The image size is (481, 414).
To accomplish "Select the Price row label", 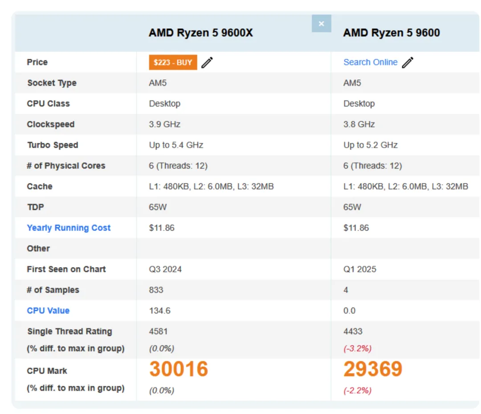I will [37, 62].
